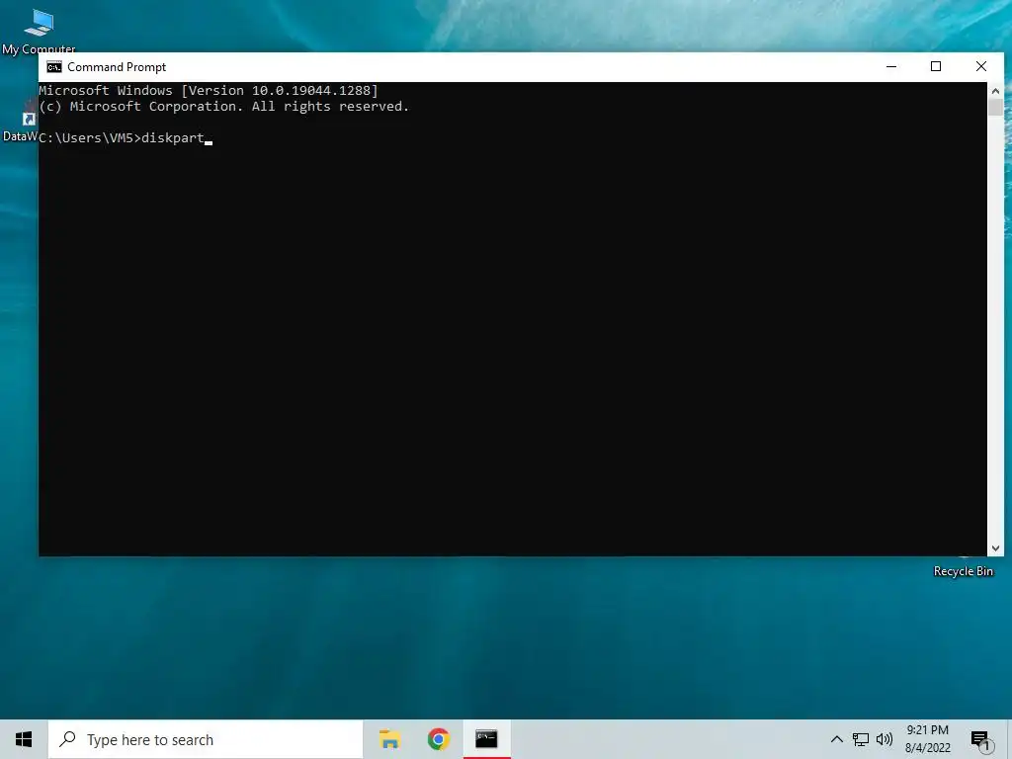Screen dimensions: 1012x759
Task: Click the '(c) Microsoft Corporation' copyright line
Action: (224, 107)
